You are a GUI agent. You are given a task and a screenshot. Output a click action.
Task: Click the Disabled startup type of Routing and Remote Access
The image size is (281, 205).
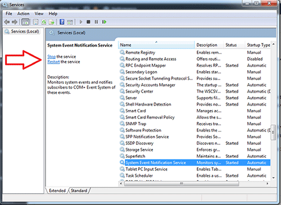(255, 59)
